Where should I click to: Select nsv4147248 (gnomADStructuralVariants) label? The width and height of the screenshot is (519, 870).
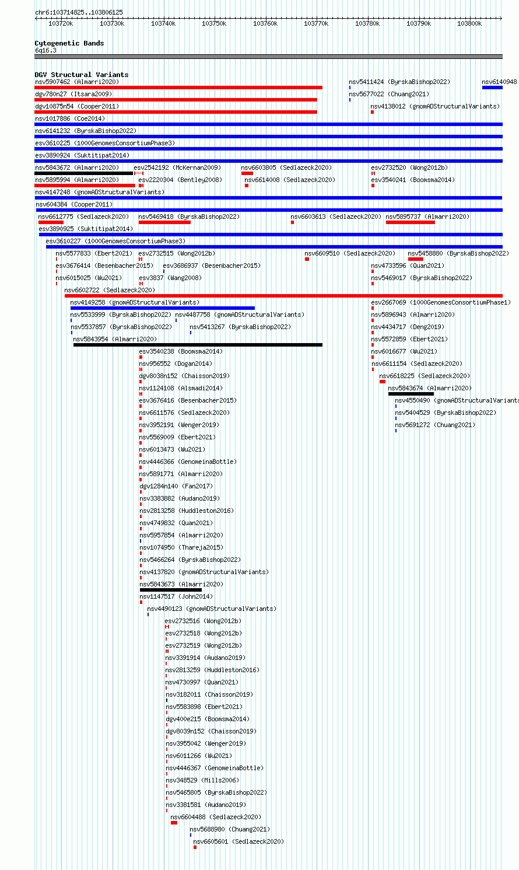click(100, 193)
